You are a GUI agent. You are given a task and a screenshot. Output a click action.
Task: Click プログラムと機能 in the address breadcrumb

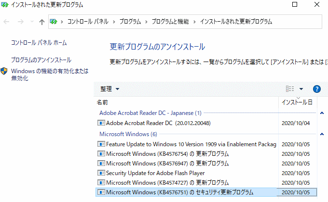point(169,22)
